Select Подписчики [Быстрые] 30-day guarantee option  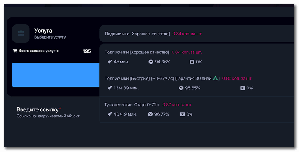[x=197, y=83]
